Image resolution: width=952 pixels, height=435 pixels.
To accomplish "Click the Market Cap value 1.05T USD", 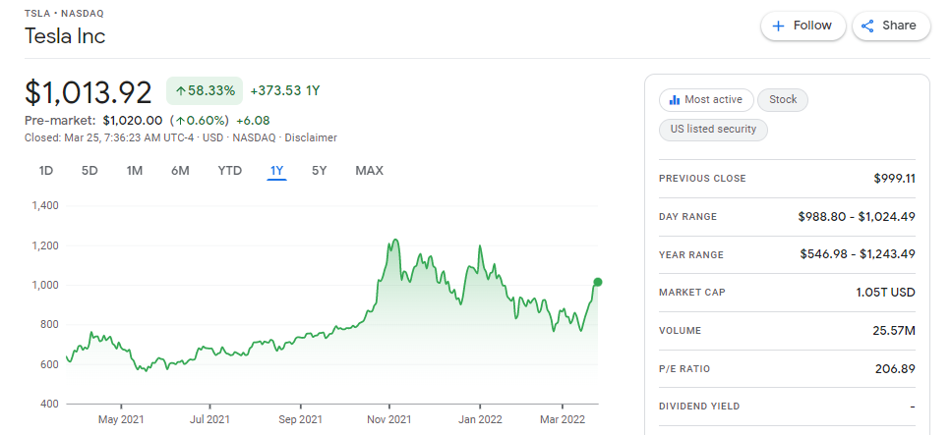I will click(885, 293).
